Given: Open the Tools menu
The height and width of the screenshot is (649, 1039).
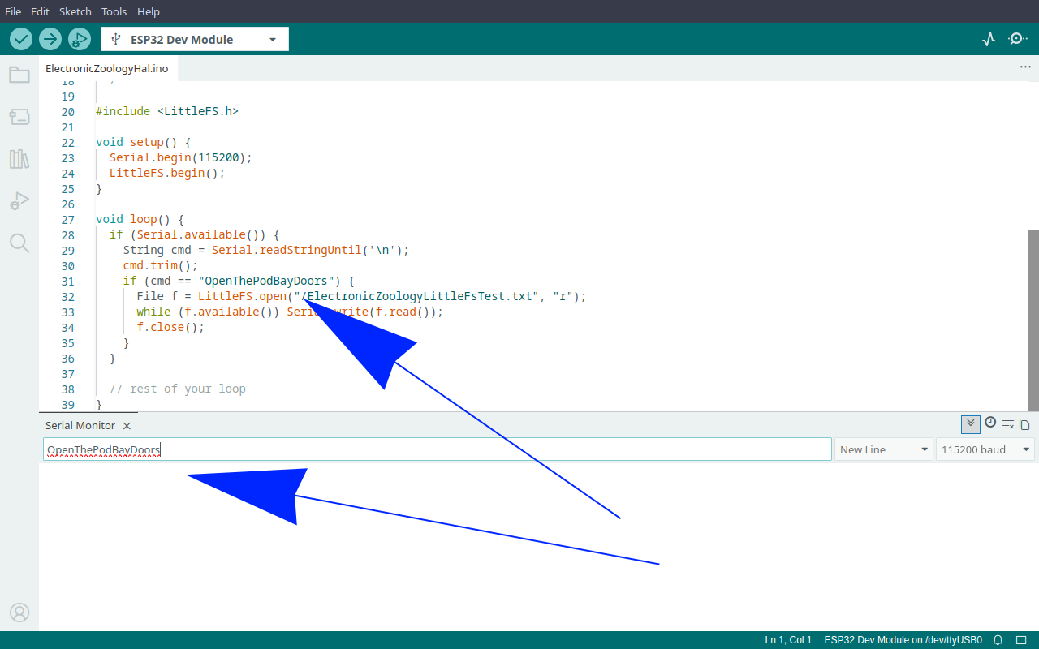Looking at the screenshot, I should [x=114, y=11].
